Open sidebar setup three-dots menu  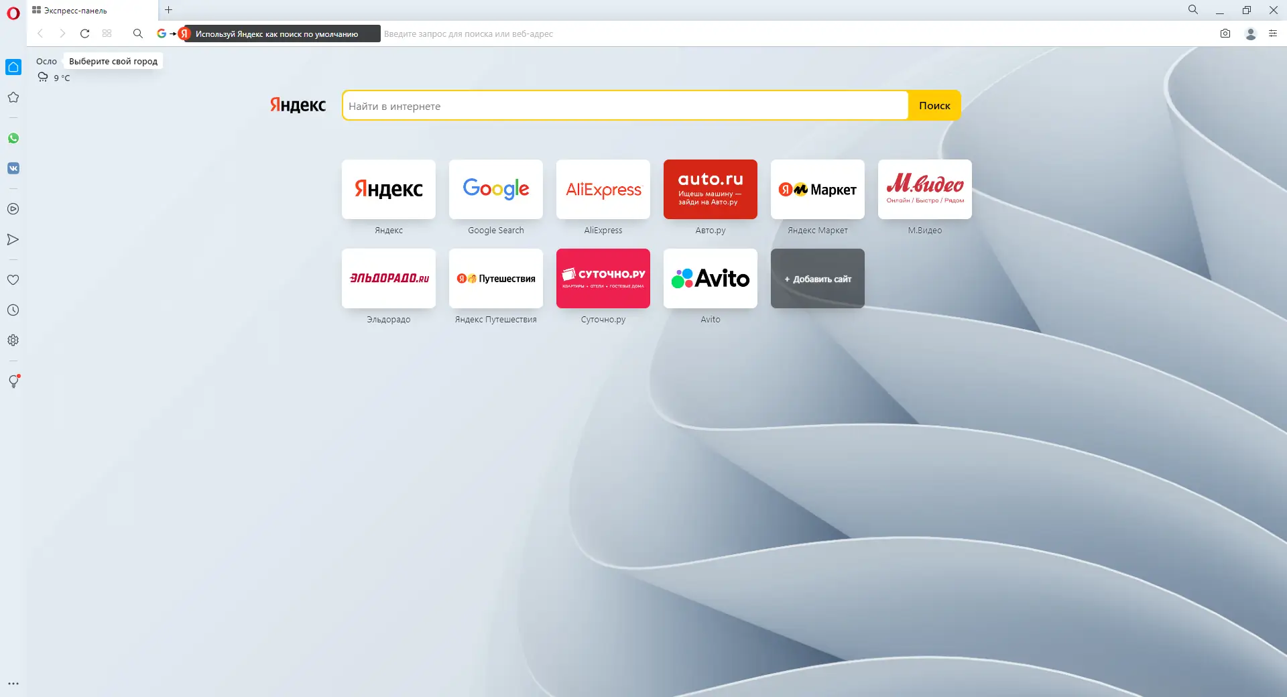pyautogui.click(x=13, y=684)
